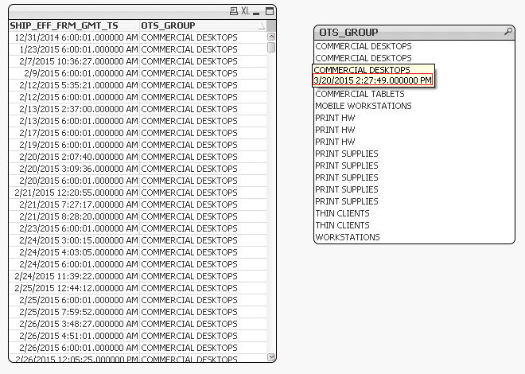Click the table scrollbar up arrow
This screenshot has height=374, width=525.
[x=271, y=37]
